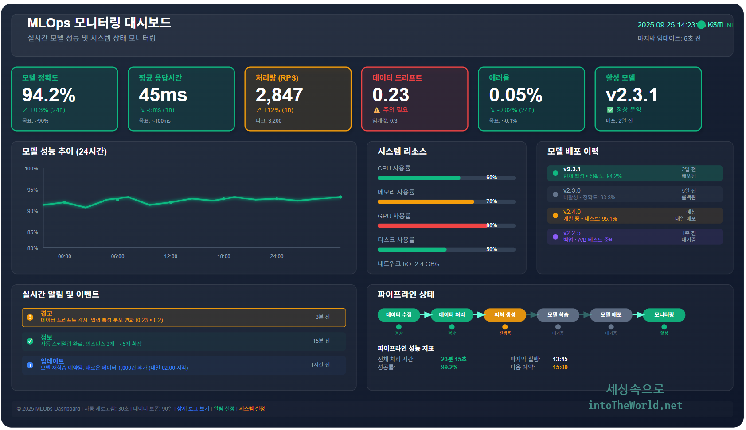Open the 상세 로그 보기 link in the footer
This screenshot has height=430, width=746.
pyautogui.click(x=193, y=408)
